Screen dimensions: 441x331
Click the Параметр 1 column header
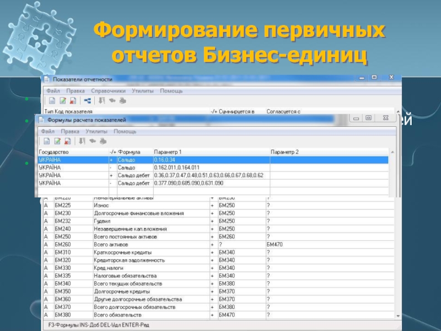pyautogui.click(x=168, y=152)
